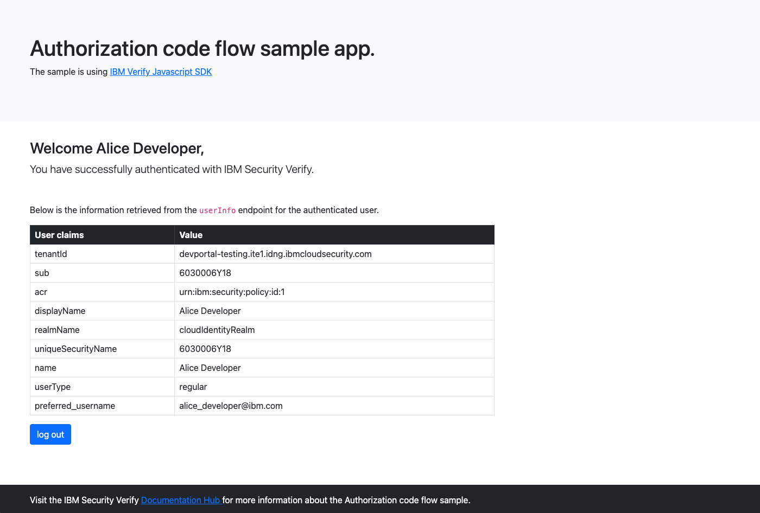Image resolution: width=760 pixels, height=513 pixels.
Task: Click the regular userType value
Action: coord(193,387)
